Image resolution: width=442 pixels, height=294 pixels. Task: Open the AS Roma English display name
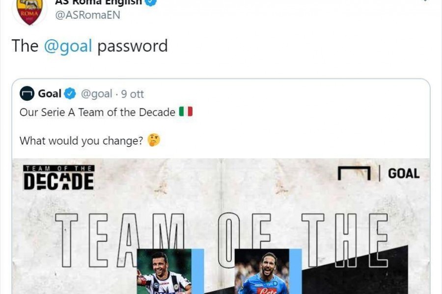[x=98, y=2]
